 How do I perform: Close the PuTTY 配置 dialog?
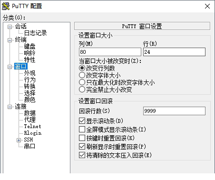coord(207,6)
